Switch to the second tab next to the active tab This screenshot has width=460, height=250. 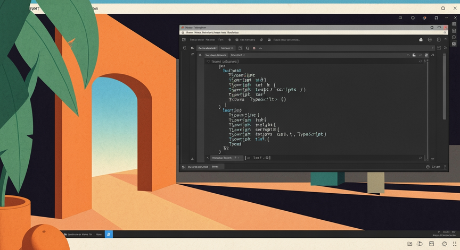227,48
